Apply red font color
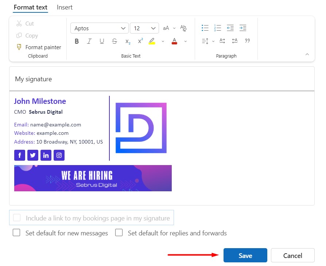Screen dimensions: 326x266 pyautogui.click(x=174, y=41)
